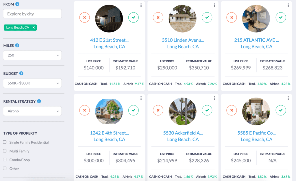The width and height of the screenshot is (296, 181).
Task: Open the 5530 Ackerfield card options menu
Action: point(214,98)
